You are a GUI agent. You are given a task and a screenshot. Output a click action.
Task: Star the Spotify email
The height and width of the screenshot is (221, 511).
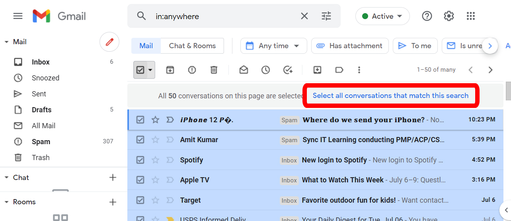(155, 160)
